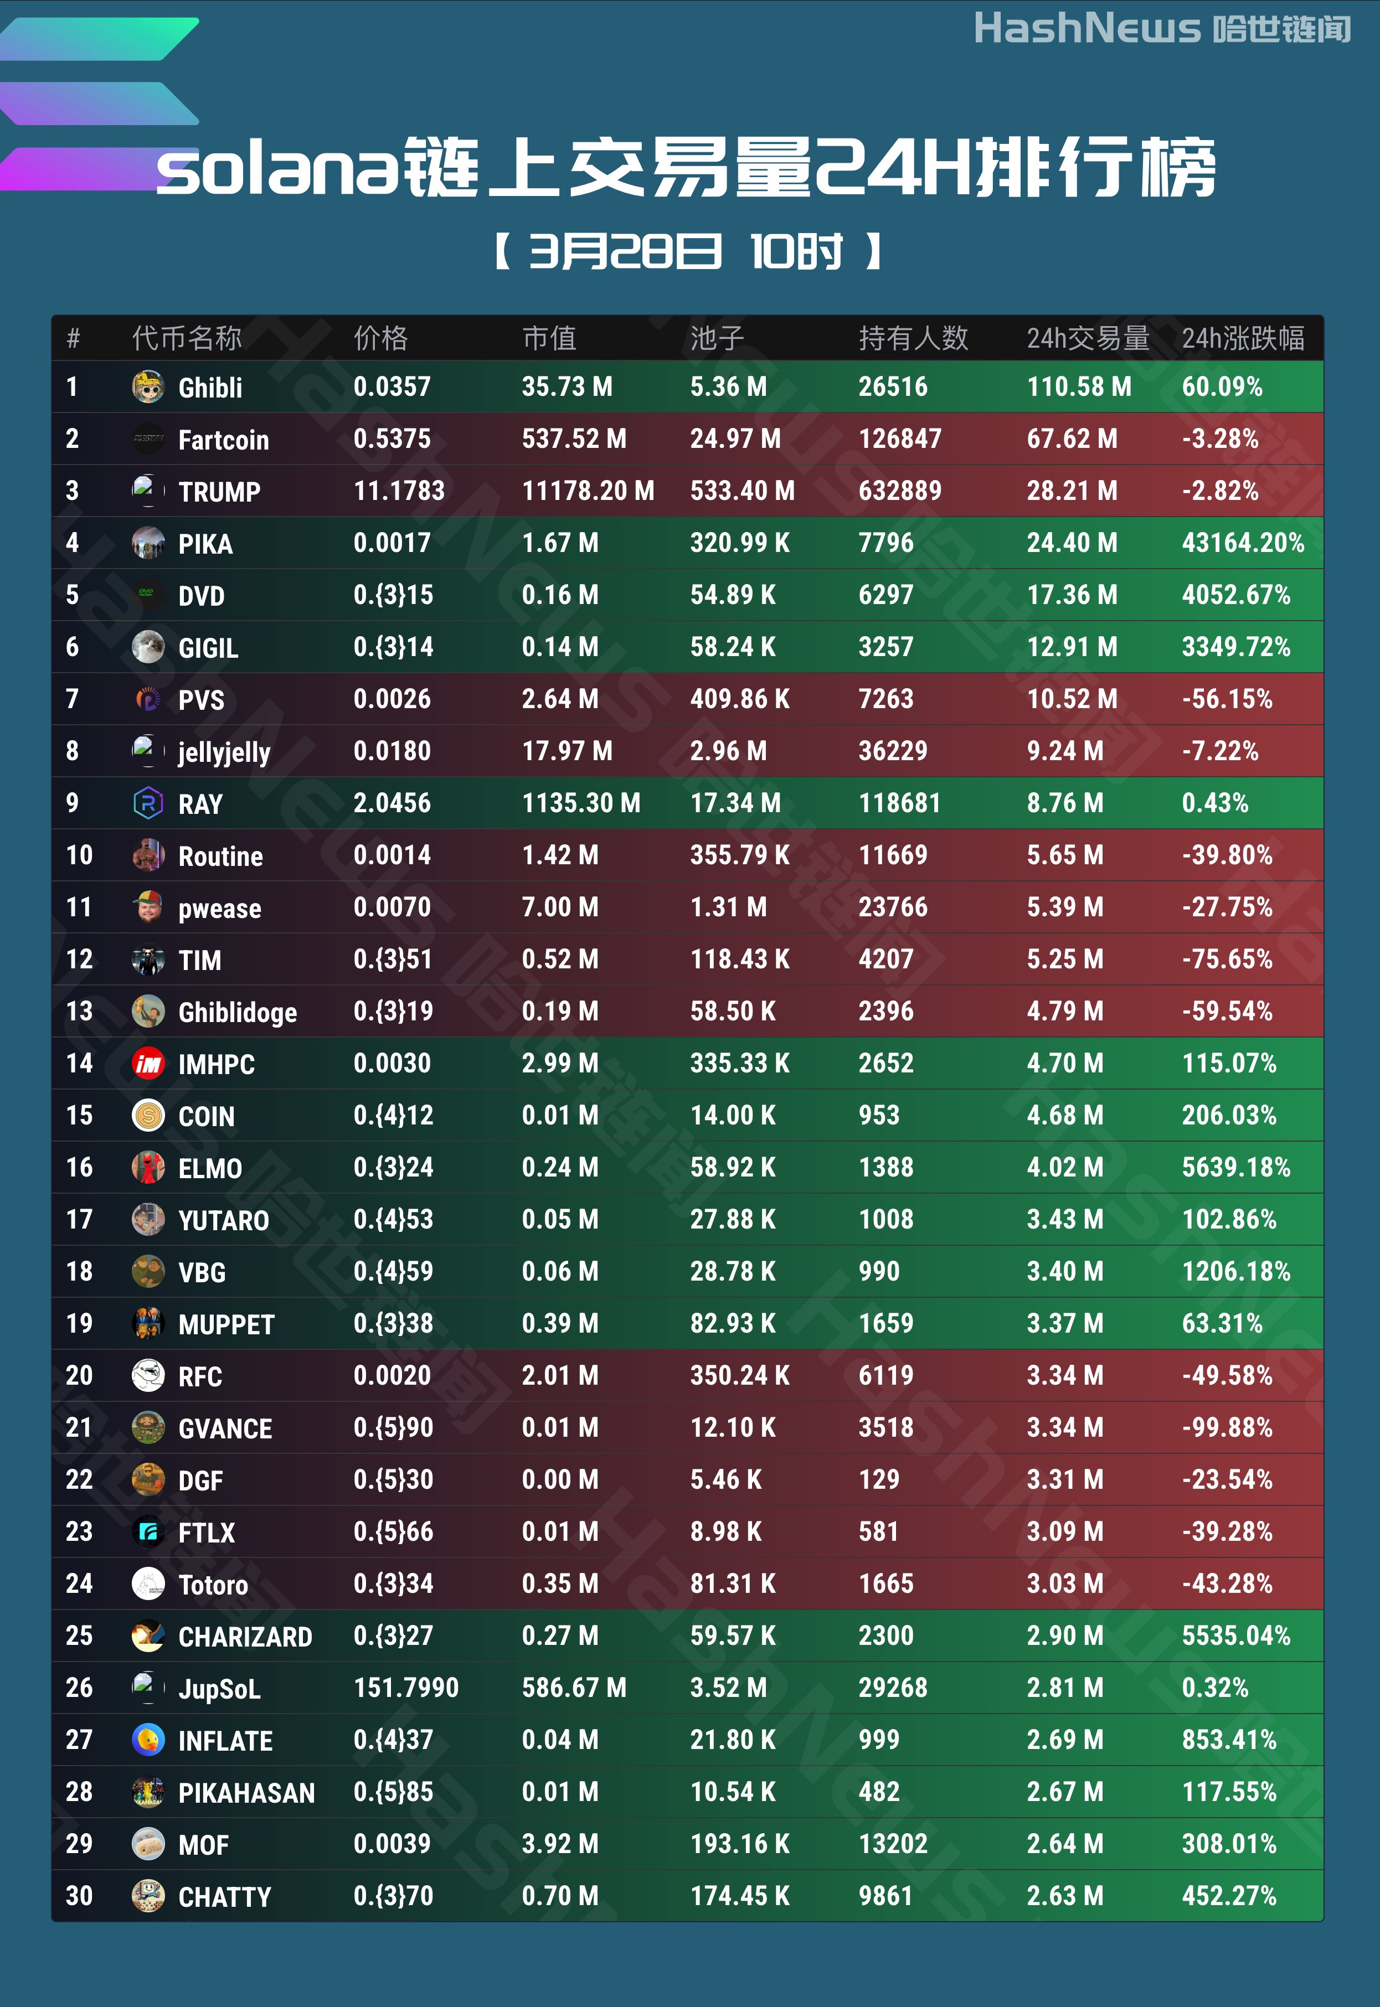This screenshot has width=1380, height=2007.
Task: Click MOF holders count 13202
Action: 893,1844
